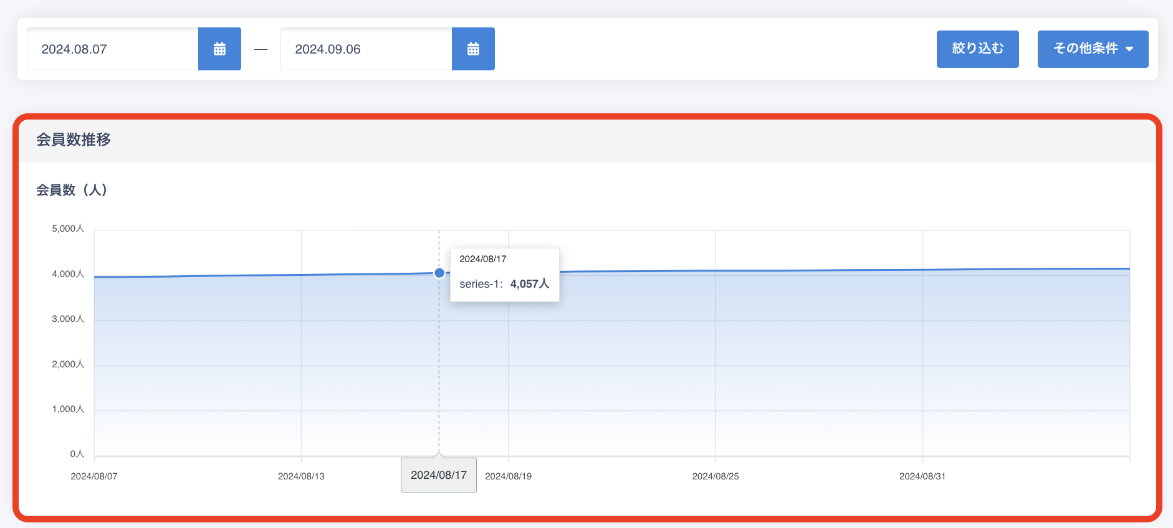This screenshot has width=1173, height=528.
Task: Click the 0人 y-axis label
Action: point(77,454)
